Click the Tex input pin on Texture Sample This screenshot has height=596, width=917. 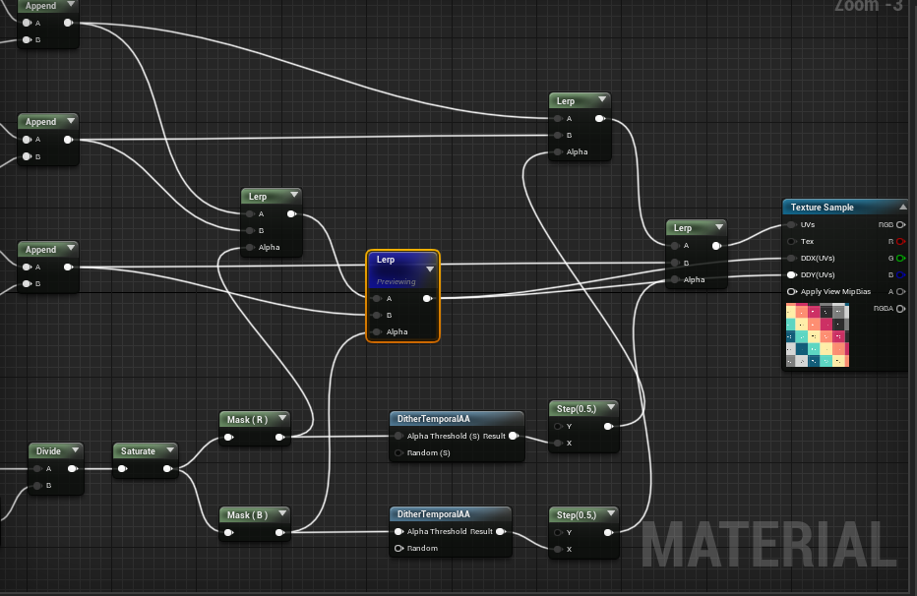(x=792, y=241)
